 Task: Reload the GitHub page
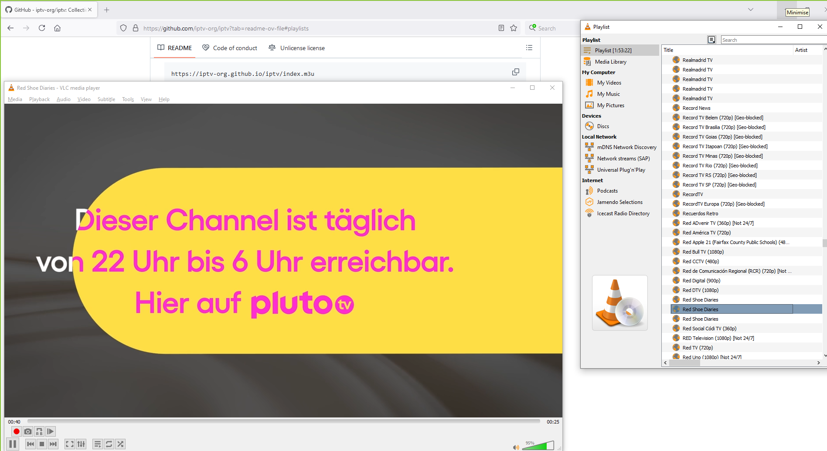pyautogui.click(x=42, y=28)
